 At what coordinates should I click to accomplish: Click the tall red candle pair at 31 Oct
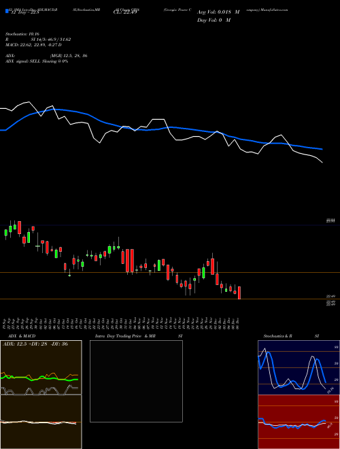[x=130, y=261]
